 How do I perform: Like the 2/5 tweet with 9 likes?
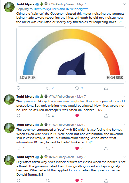pyautogui.click(x=77, y=88)
